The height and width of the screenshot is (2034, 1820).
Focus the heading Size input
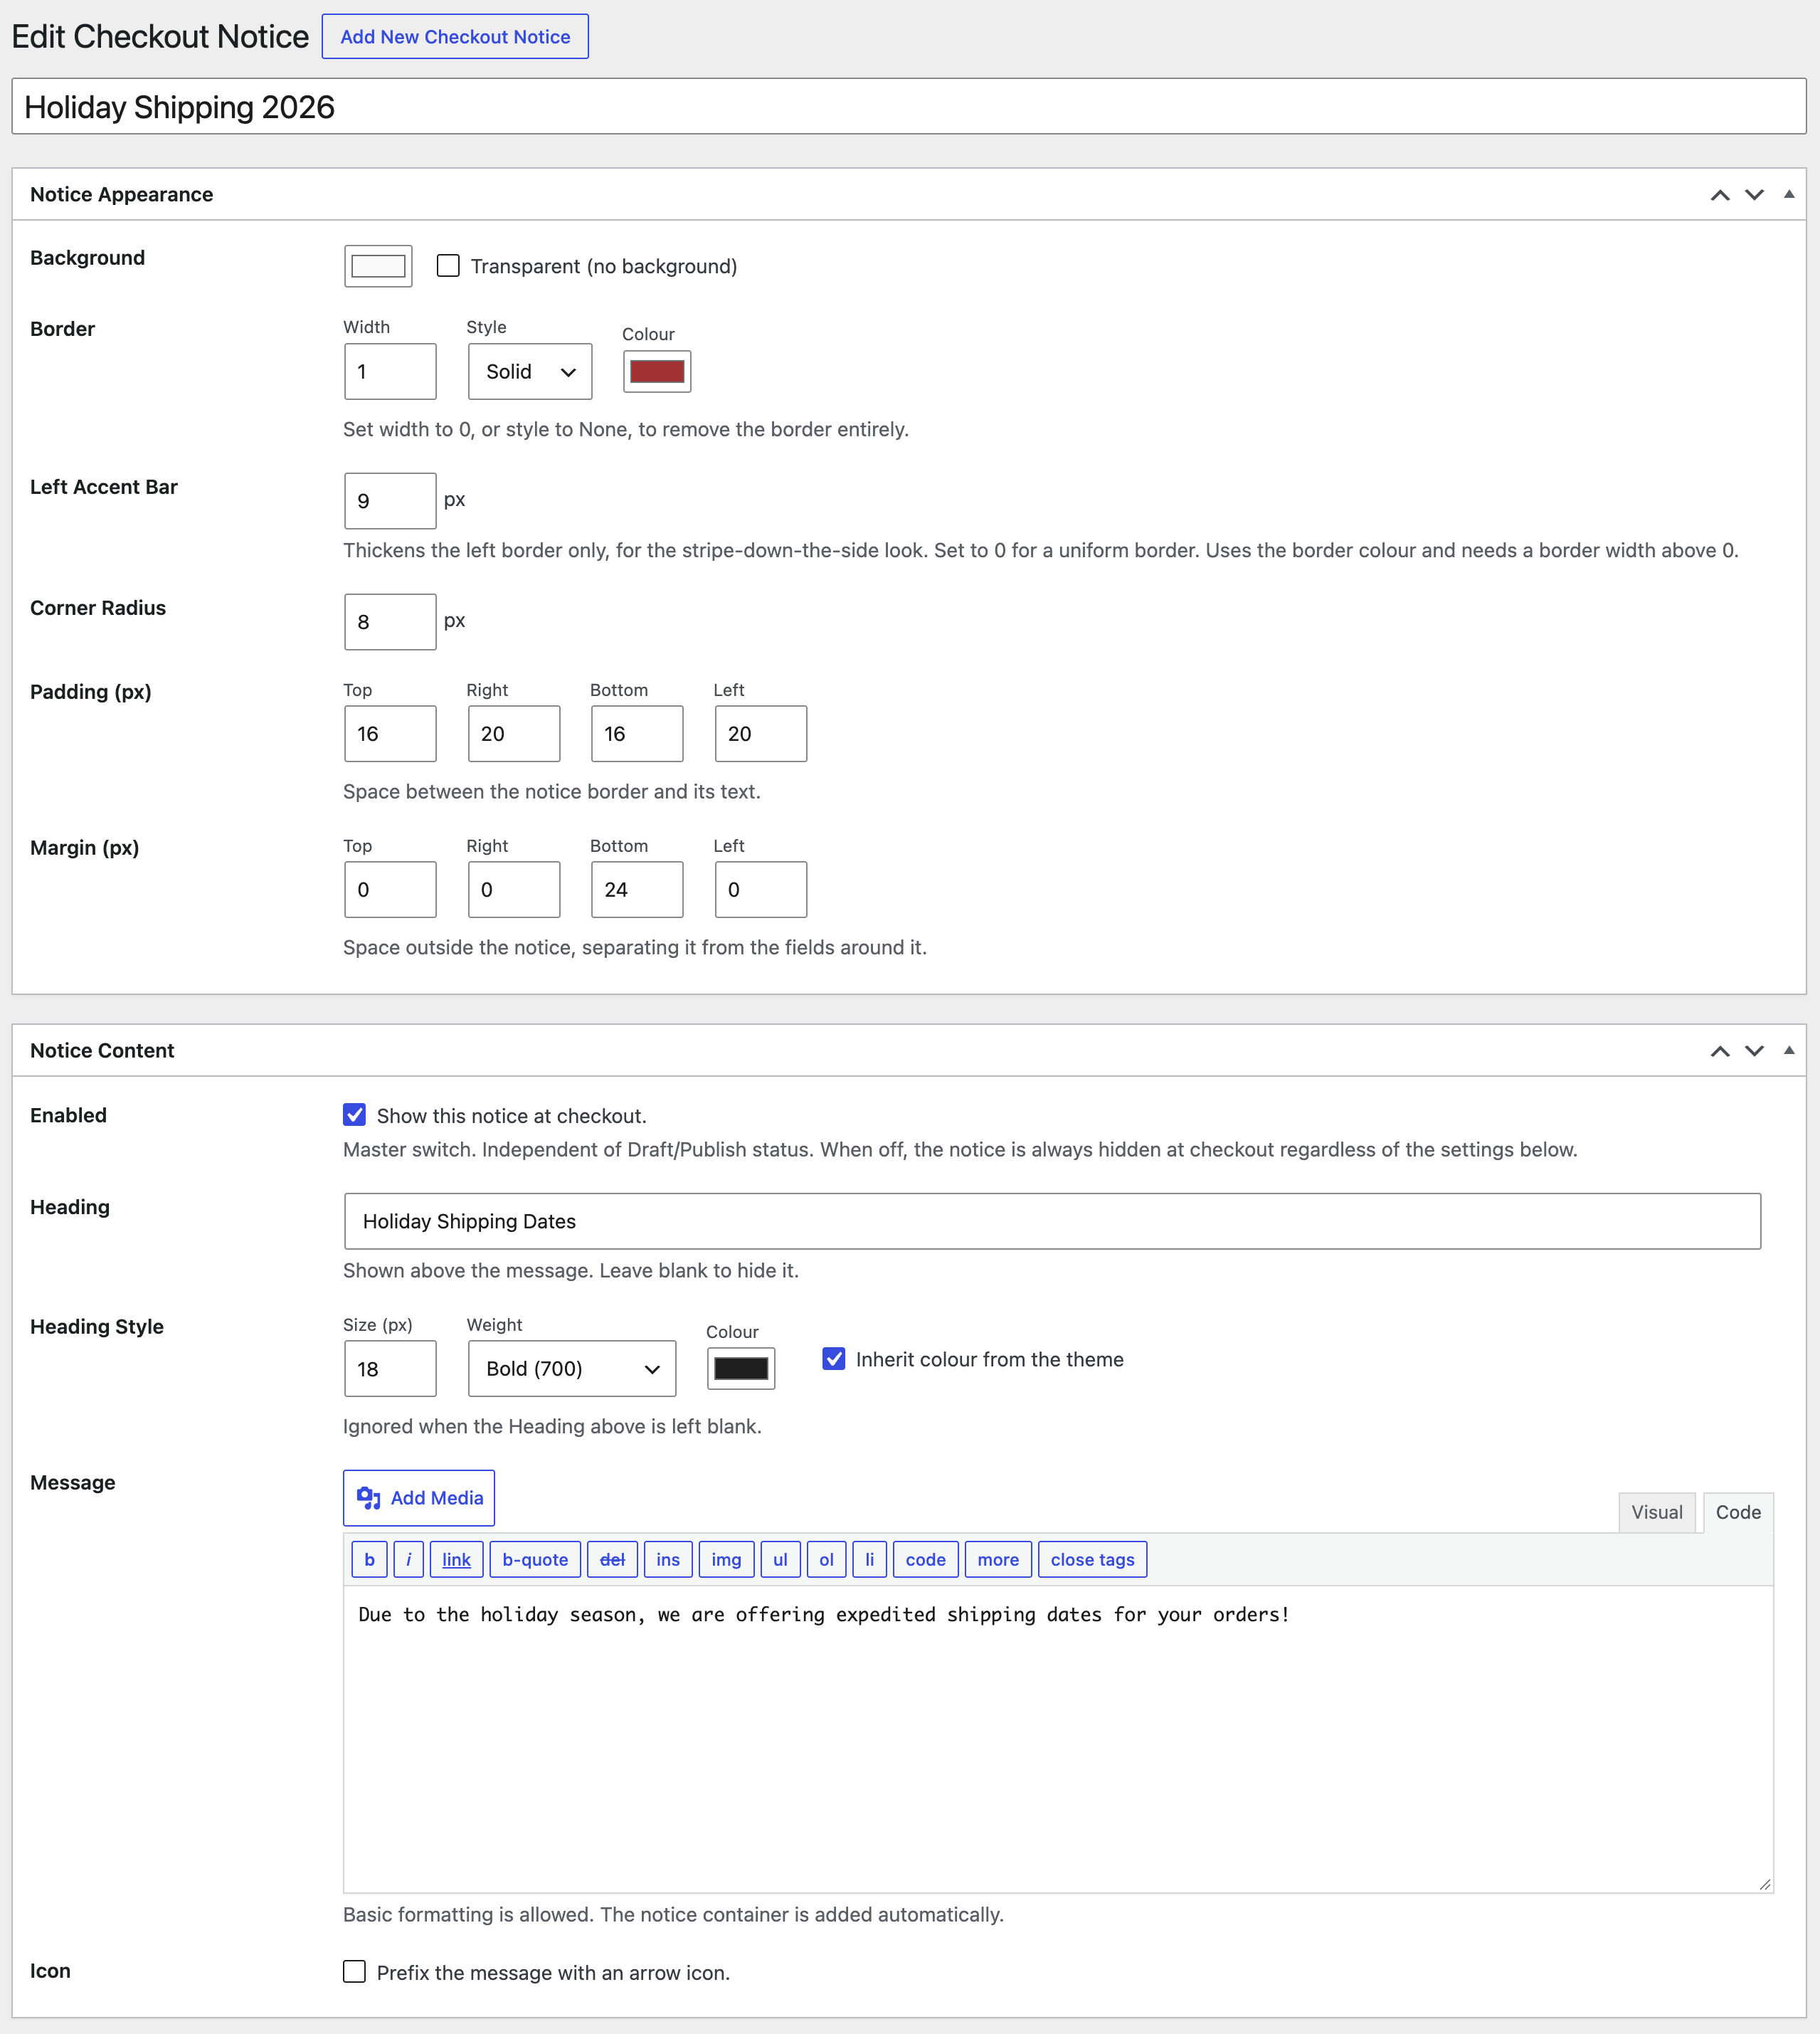390,1369
